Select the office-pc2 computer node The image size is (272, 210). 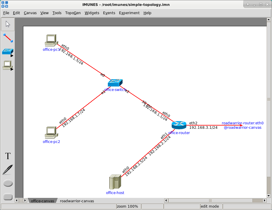(51, 132)
